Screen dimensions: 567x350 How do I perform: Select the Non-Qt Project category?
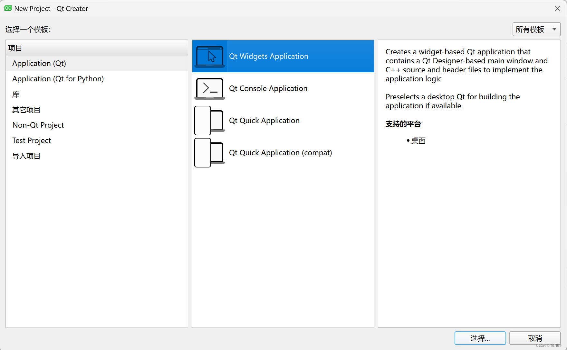(97, 125)
